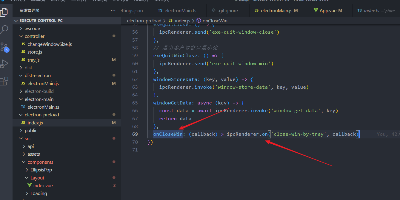Image resolution: width=400 pixels, height=200 pixels.
Task: Collapse the dist-electron folder
Action: pos(38,76)
